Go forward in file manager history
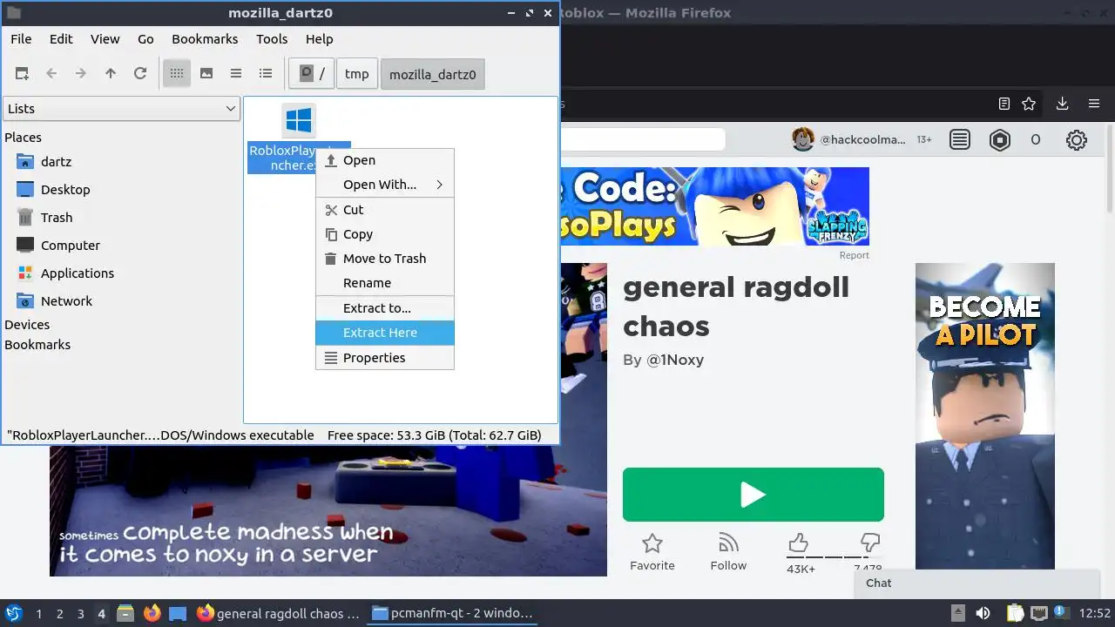 81,74
